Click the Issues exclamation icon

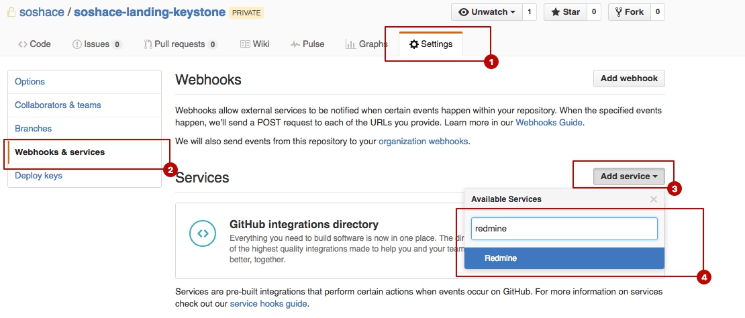[77, 44]
